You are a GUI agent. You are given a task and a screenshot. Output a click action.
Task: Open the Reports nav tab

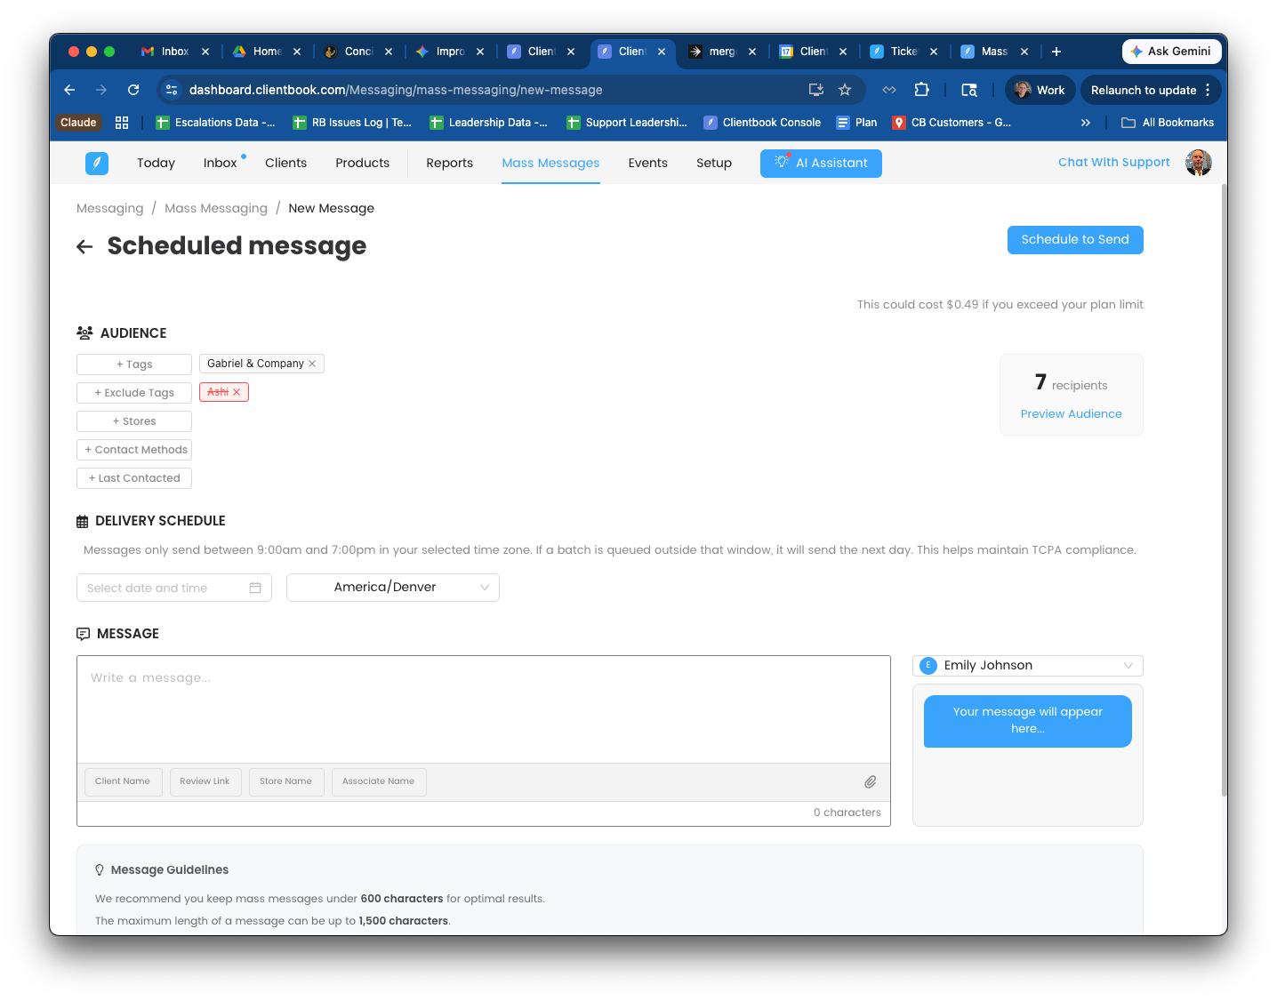(x=449, y=163)
